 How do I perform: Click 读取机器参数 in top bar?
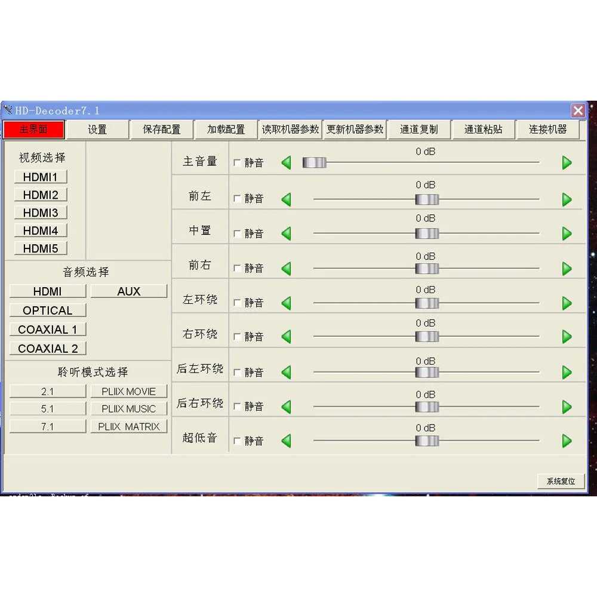[x=291, y=130]
